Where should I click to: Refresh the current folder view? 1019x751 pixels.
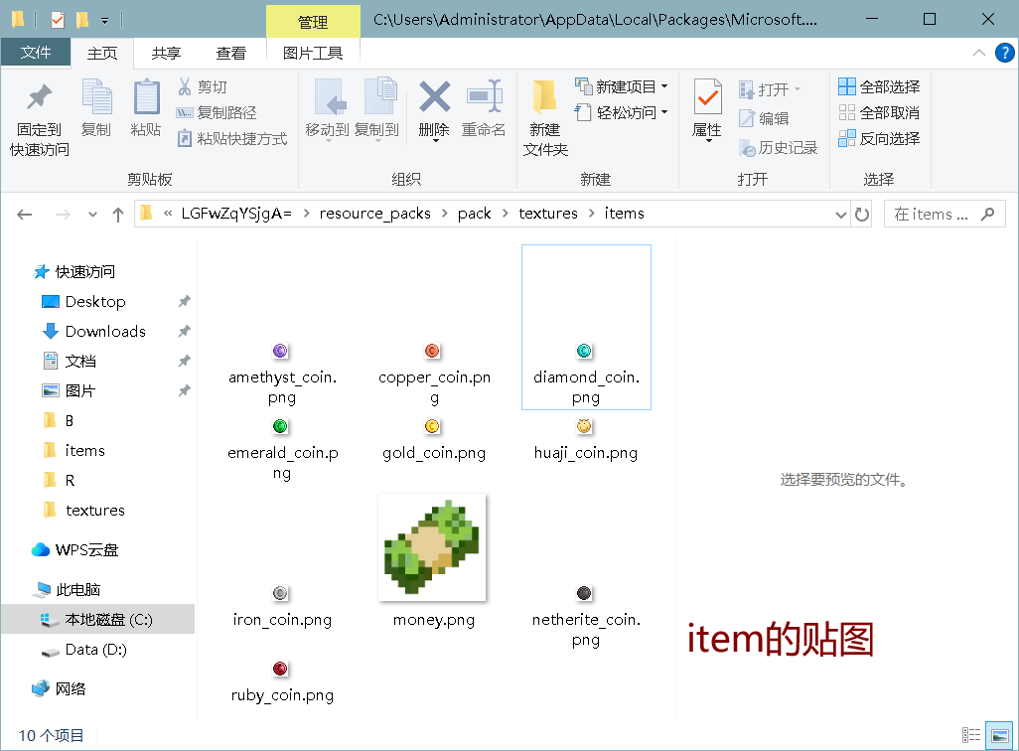(862, 214)
